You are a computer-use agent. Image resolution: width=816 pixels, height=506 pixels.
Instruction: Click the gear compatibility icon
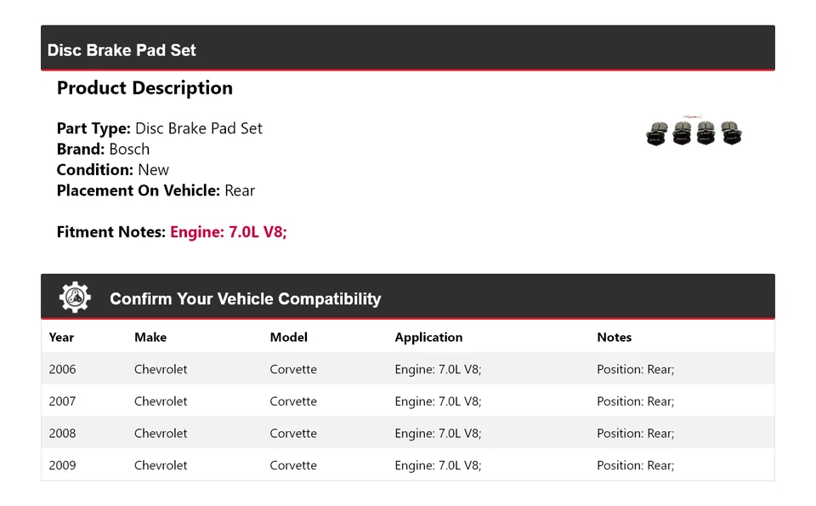tap(75, 298)
